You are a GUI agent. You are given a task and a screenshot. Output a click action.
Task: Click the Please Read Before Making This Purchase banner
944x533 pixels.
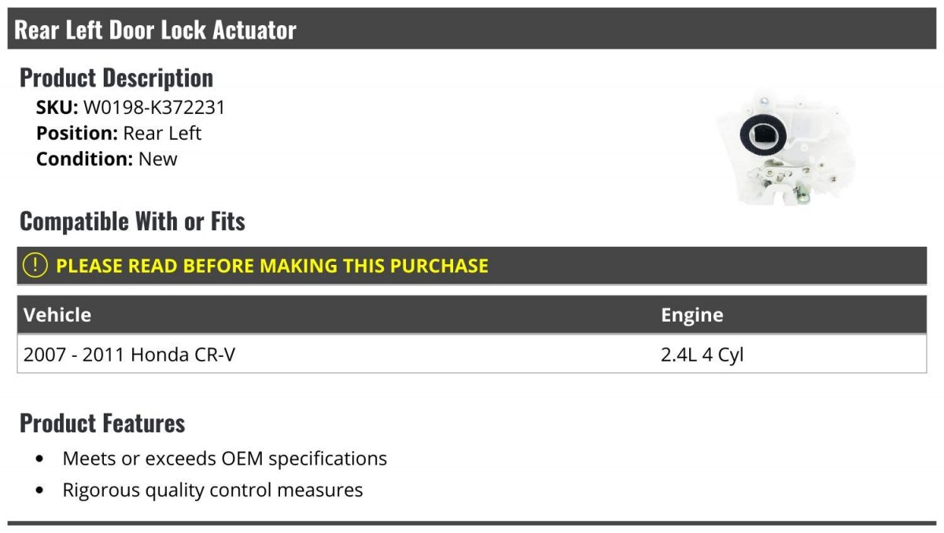click(472, 265)
